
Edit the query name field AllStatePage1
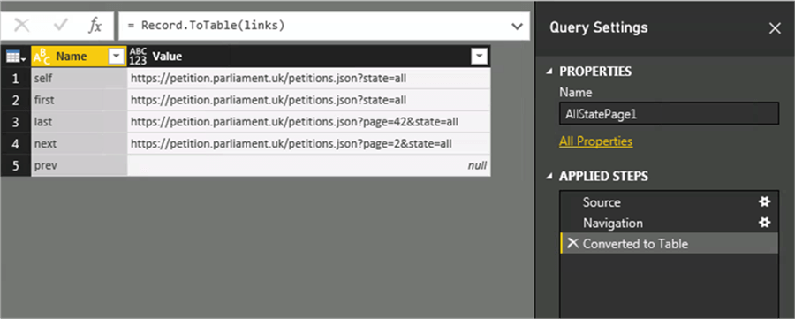pos(669,114)
